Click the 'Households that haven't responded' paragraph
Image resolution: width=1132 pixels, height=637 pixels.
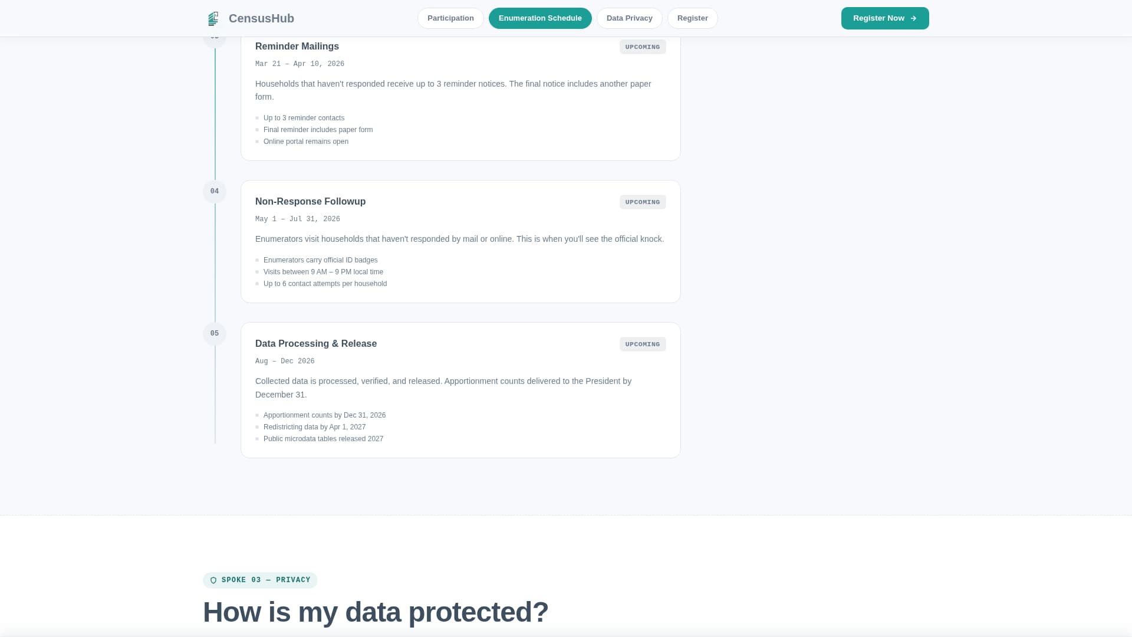coord(453,90)
